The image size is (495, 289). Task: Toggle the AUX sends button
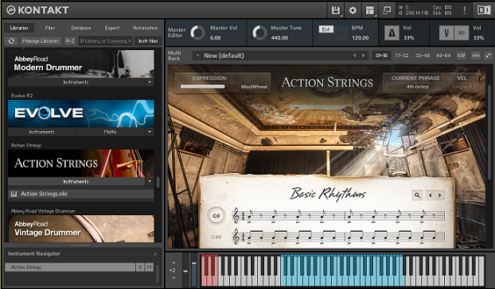tap(475, 56)
